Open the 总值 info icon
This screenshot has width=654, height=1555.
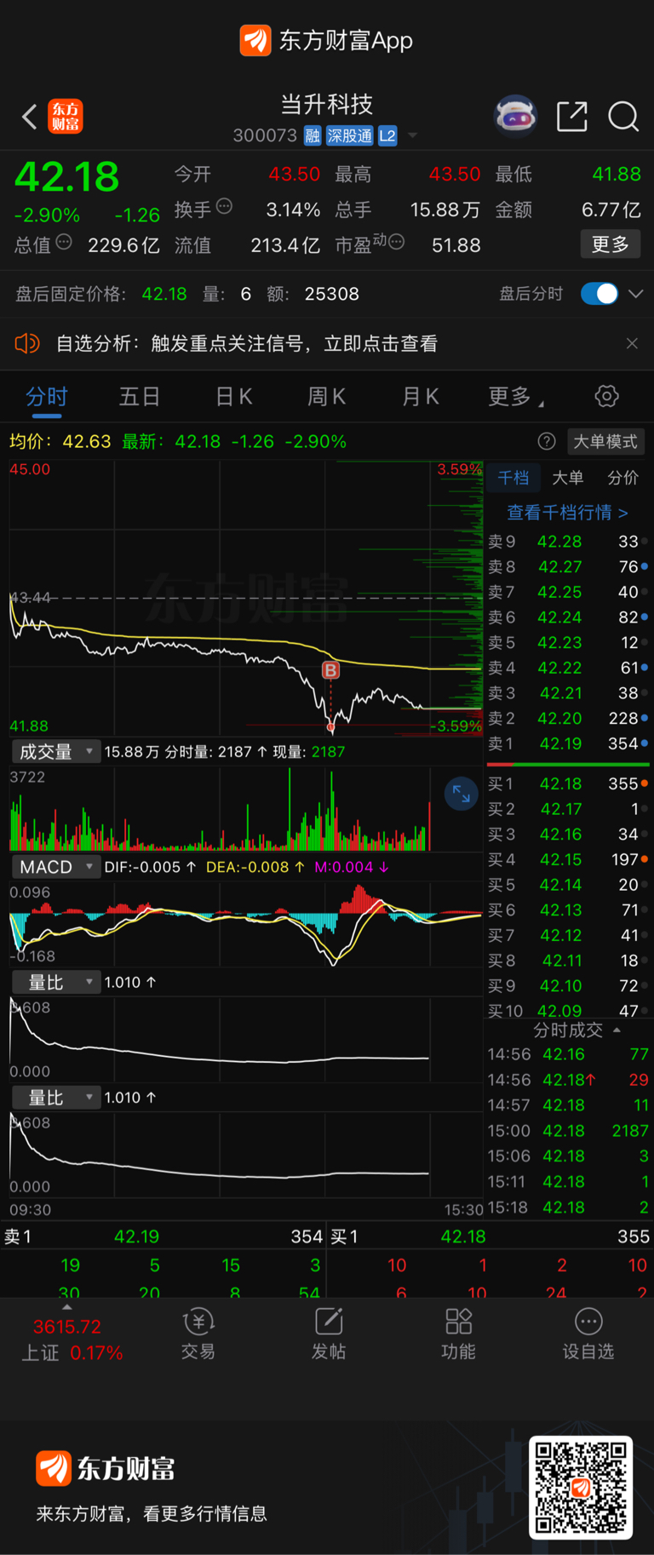[x=64, y=243]
